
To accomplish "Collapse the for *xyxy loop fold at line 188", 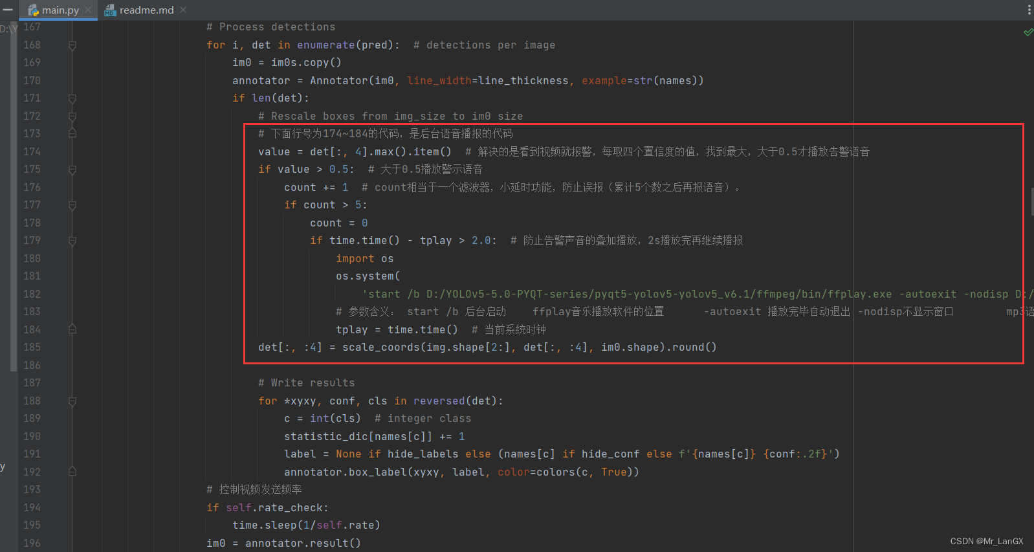I will (72, 401).
